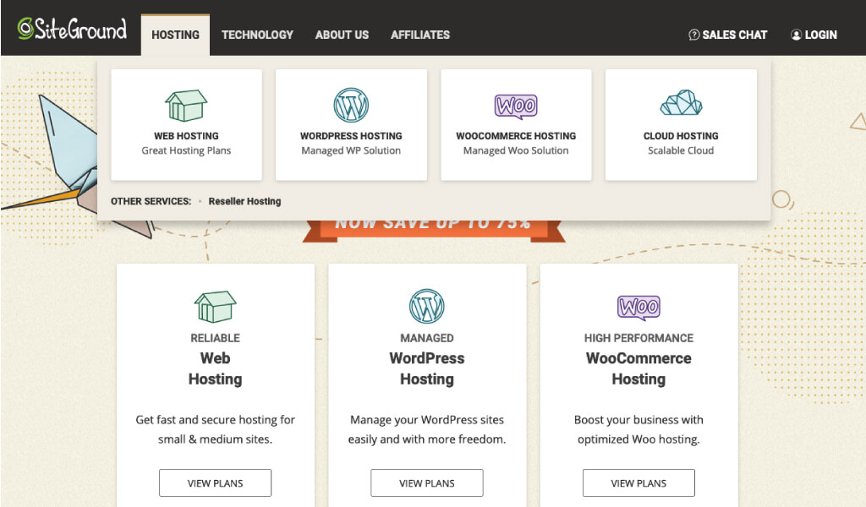This screenshot has width=866, height=507.
Task: Click the house icon on Reliable Web Hosting card
Action: (215, 307)
